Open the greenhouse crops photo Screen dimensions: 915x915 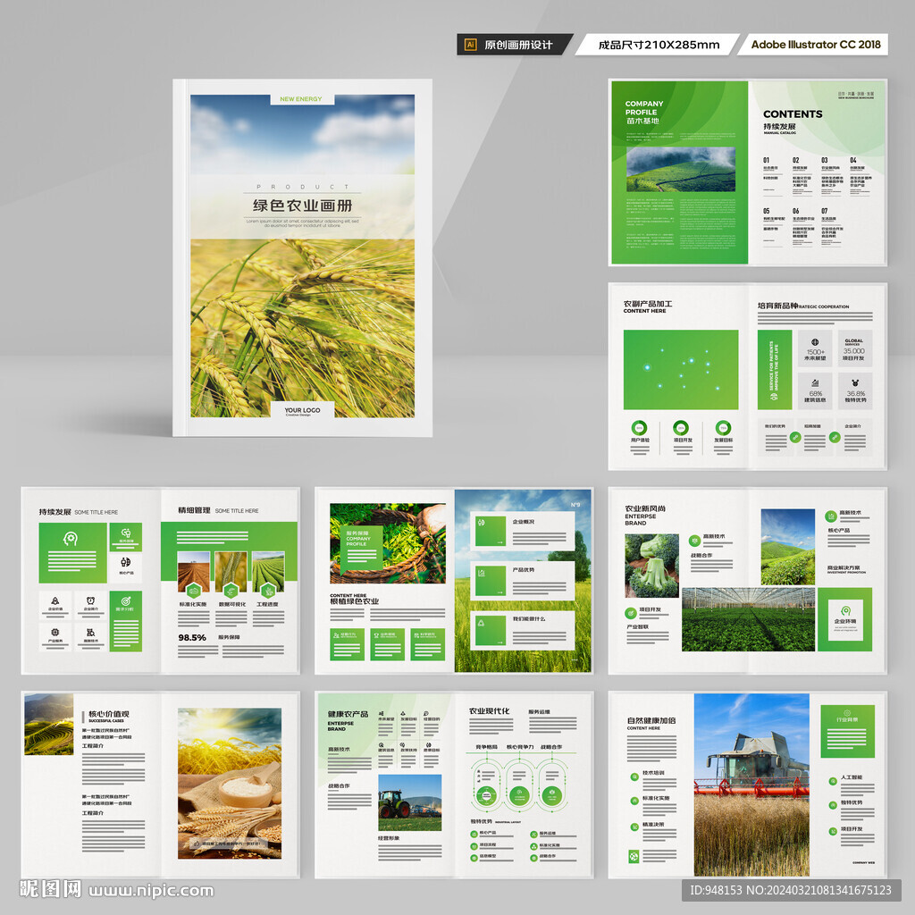[748, 619]
